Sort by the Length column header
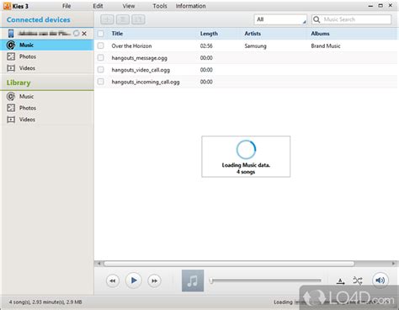This screenshot has width=399, height=310. pyautogui.click(x=209, y=34)
